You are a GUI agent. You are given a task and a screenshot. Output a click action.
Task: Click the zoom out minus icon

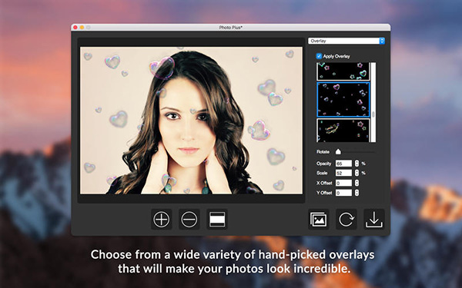click(x=189, y=219)
